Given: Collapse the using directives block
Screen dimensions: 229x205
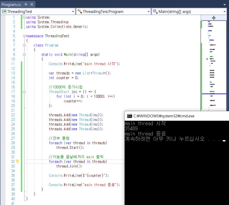Looking at the screenshot, I should pos(24,17).
